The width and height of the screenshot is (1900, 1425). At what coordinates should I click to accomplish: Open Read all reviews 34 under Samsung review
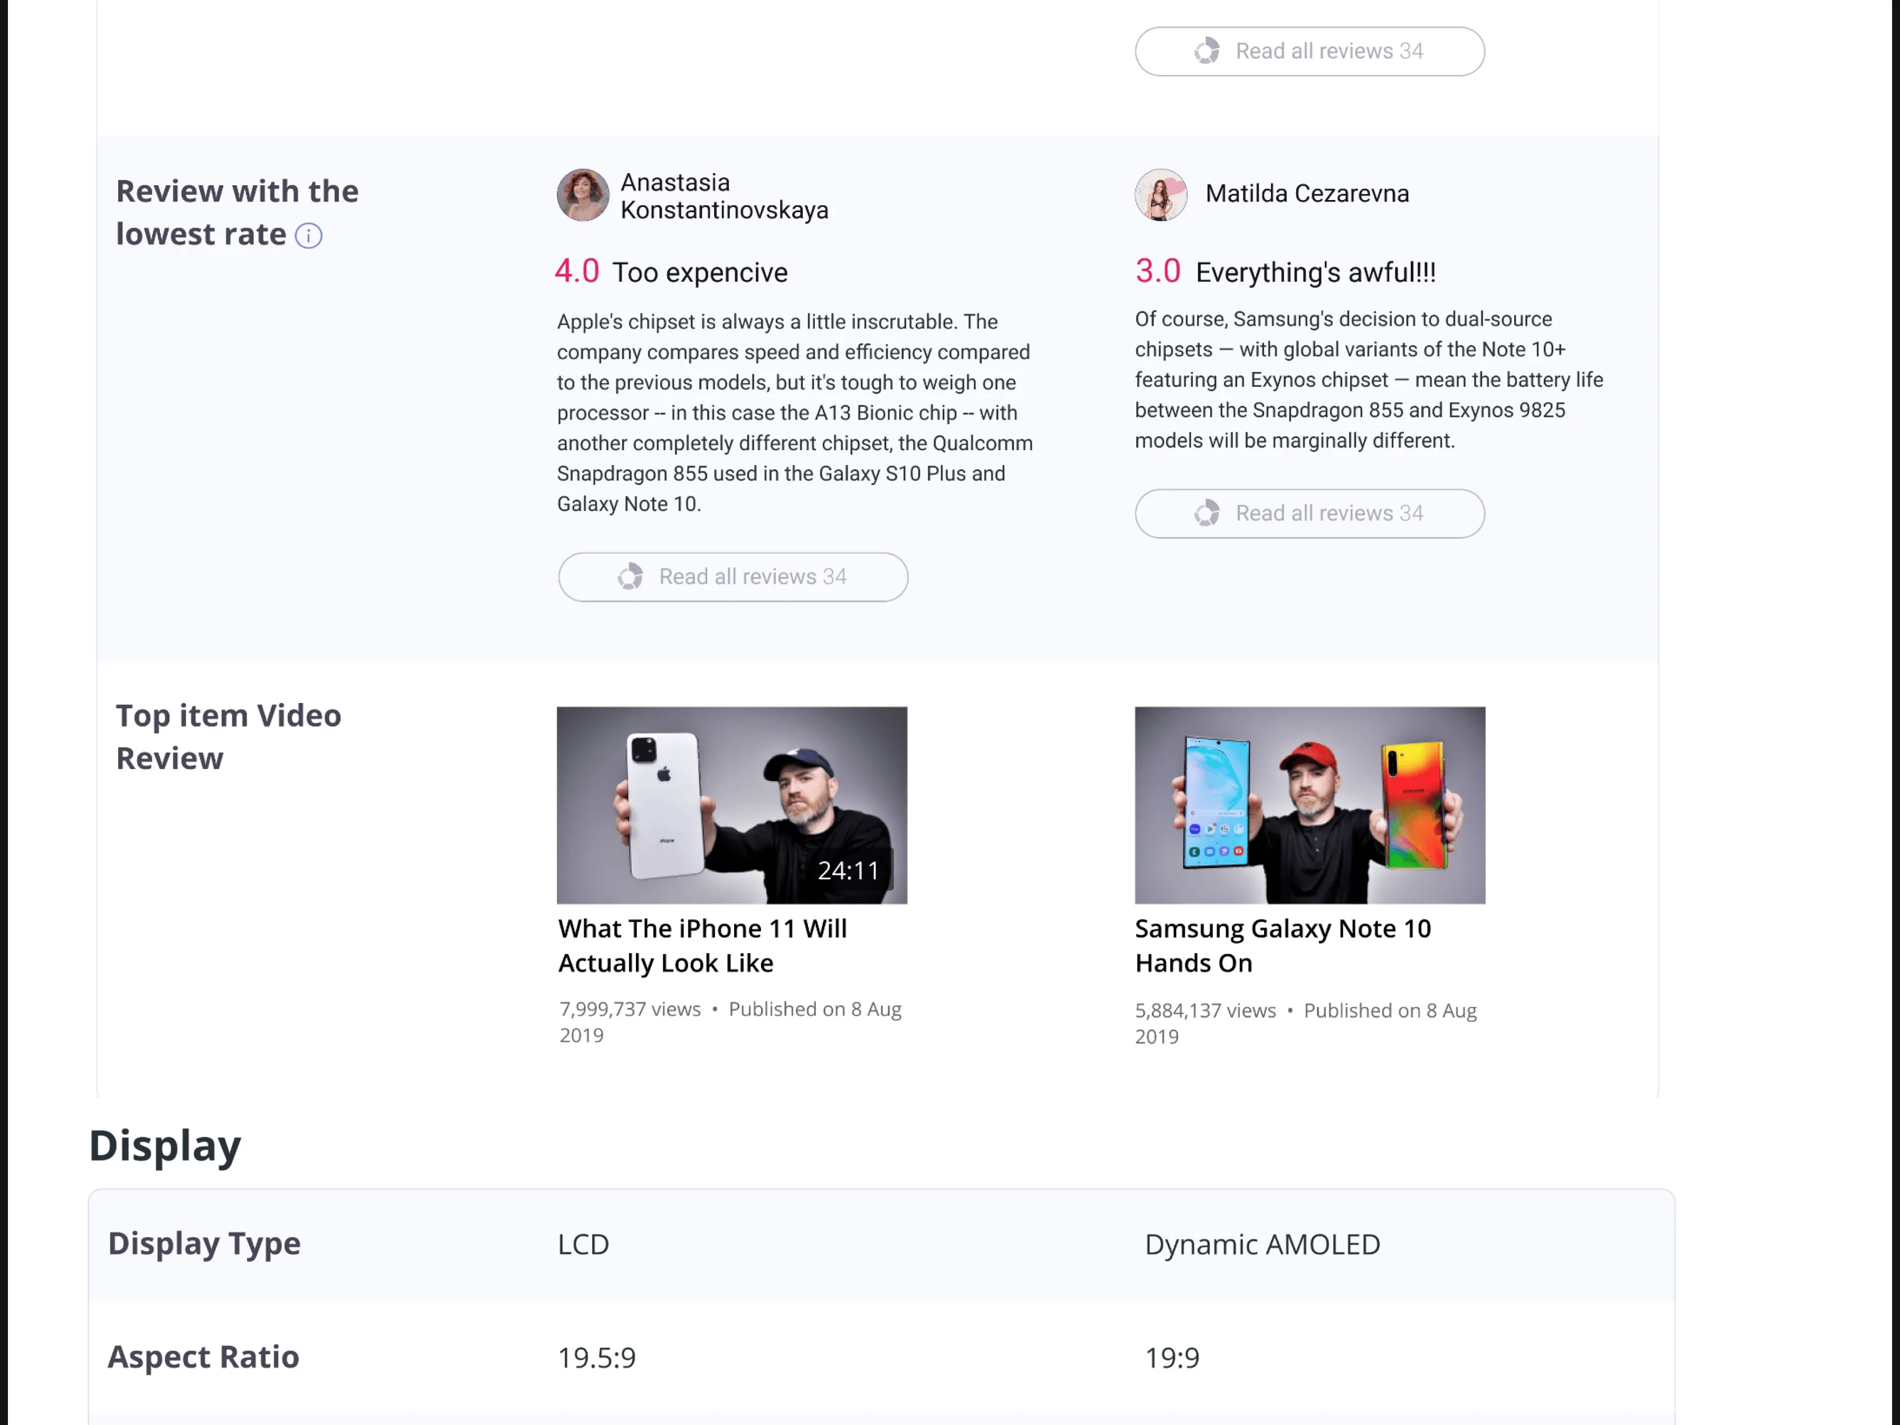[1329, 514]
